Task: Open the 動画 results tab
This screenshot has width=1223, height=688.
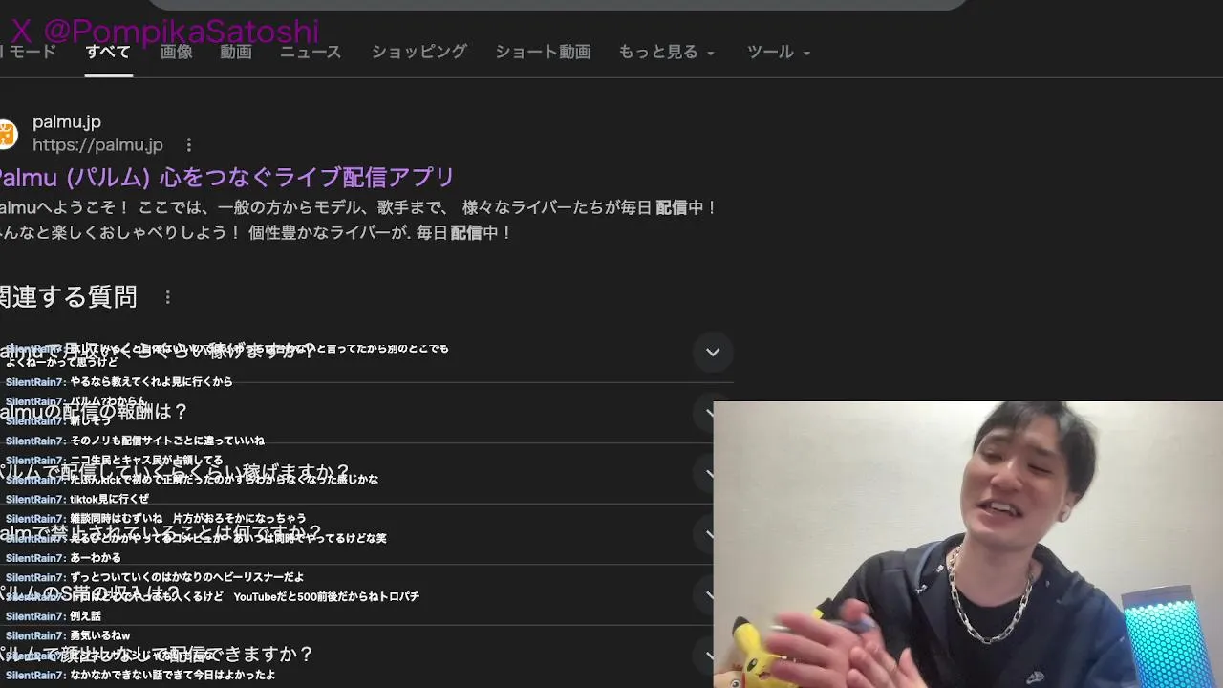Action: 236,53
